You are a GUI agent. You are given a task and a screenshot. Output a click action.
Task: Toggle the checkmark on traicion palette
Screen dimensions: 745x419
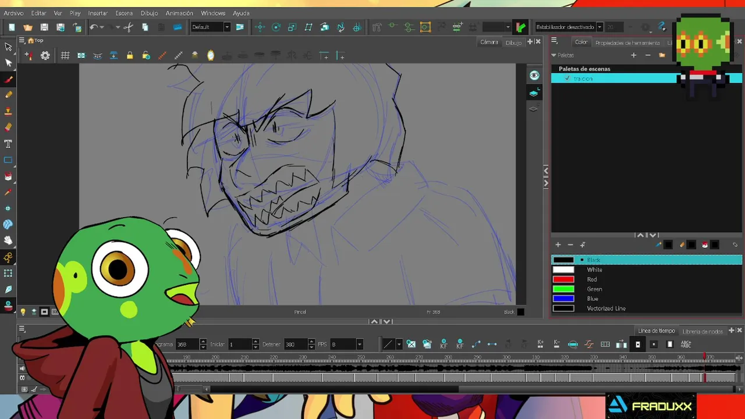[x=567, y=79]
